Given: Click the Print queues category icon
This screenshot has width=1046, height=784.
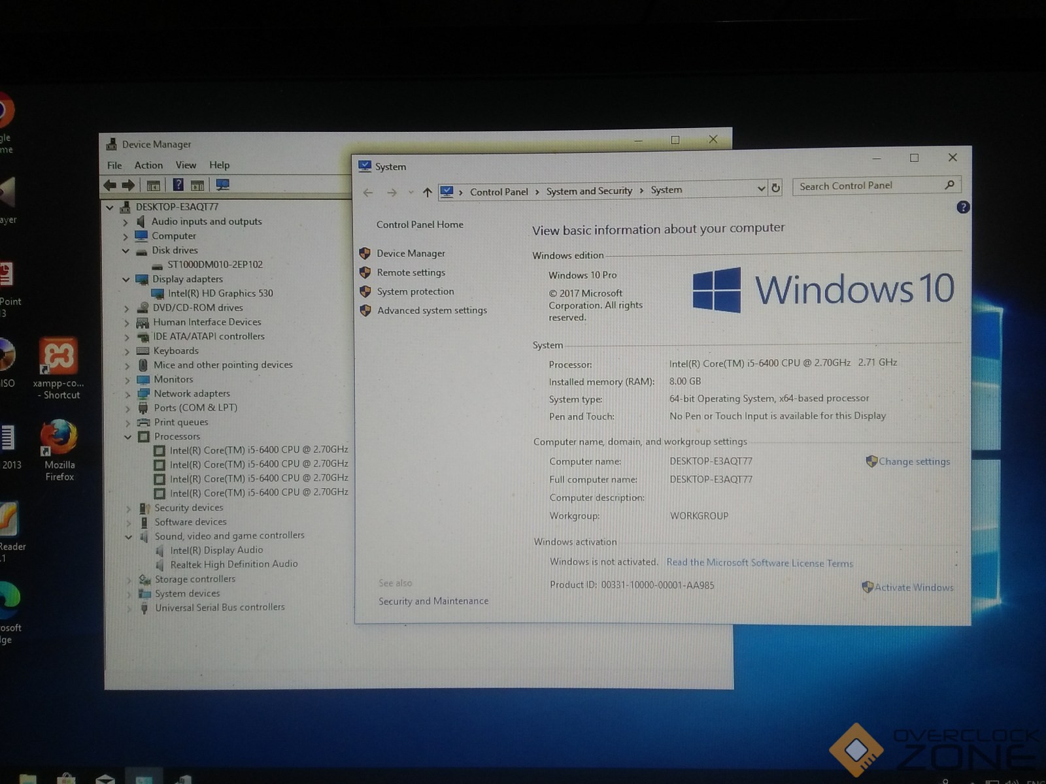Looking at the screenshot, I should coord(143,423).
